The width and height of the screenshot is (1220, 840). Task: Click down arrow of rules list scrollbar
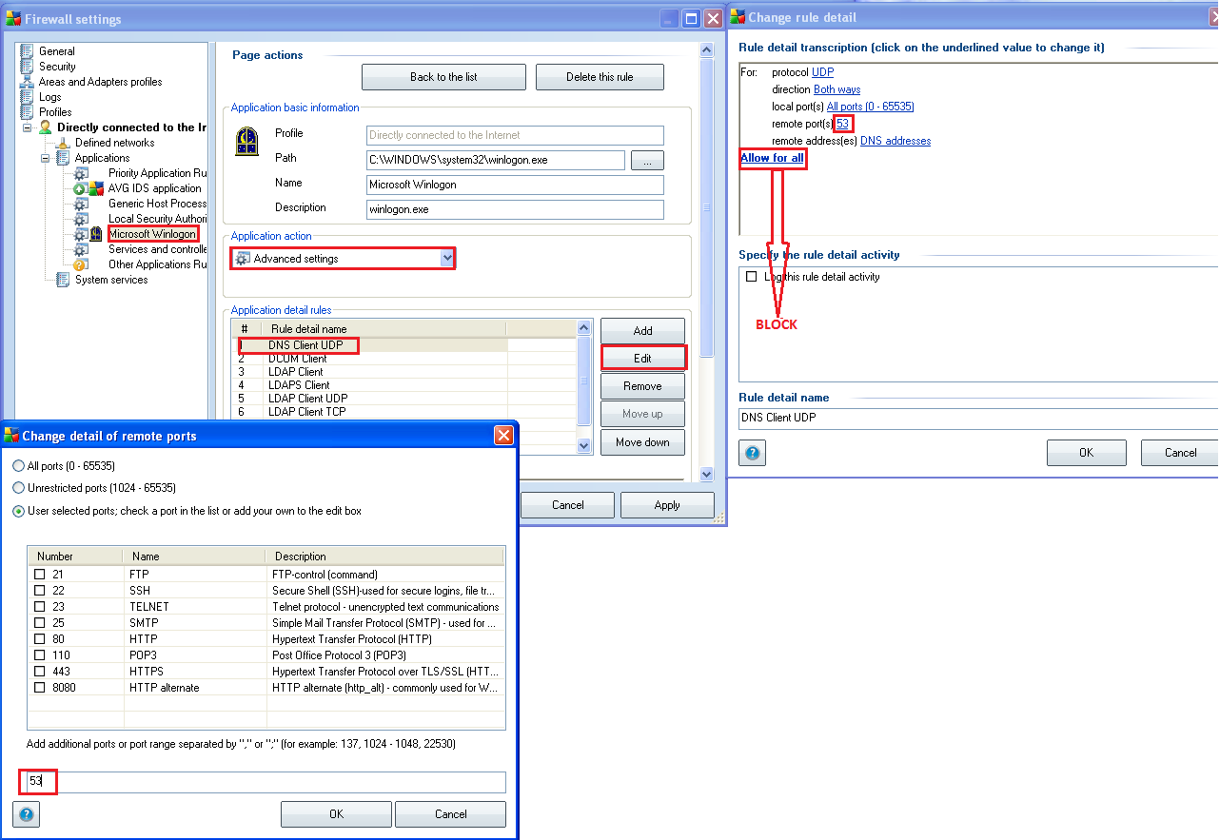pos(585,445)
